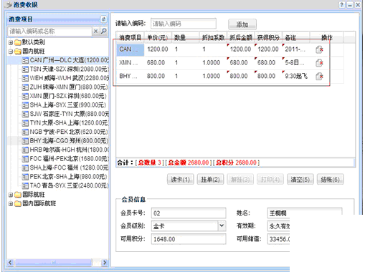Click the 9:30起飞 remark cell
Viewport: 365px width, 272px height.
[x=296, y=76]
